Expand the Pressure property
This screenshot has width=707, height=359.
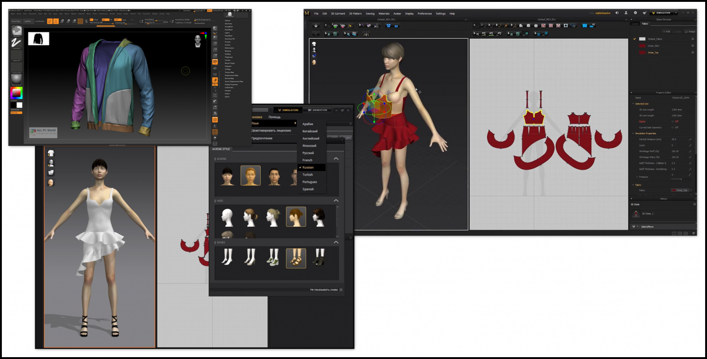pos(637,177)
